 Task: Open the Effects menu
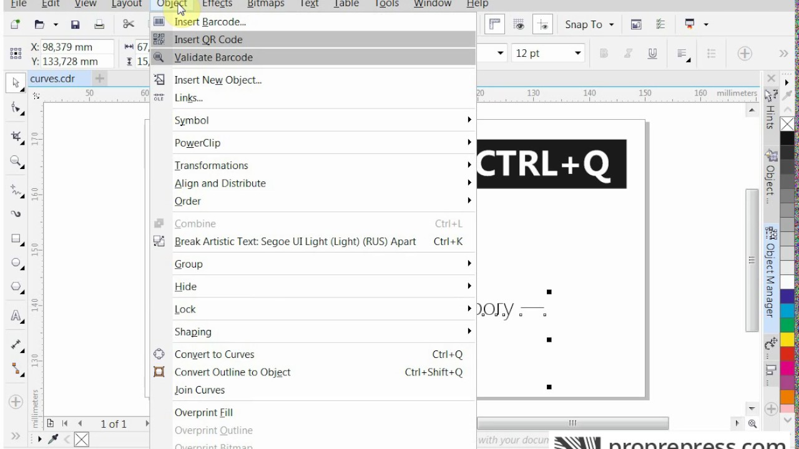[217, 4]
